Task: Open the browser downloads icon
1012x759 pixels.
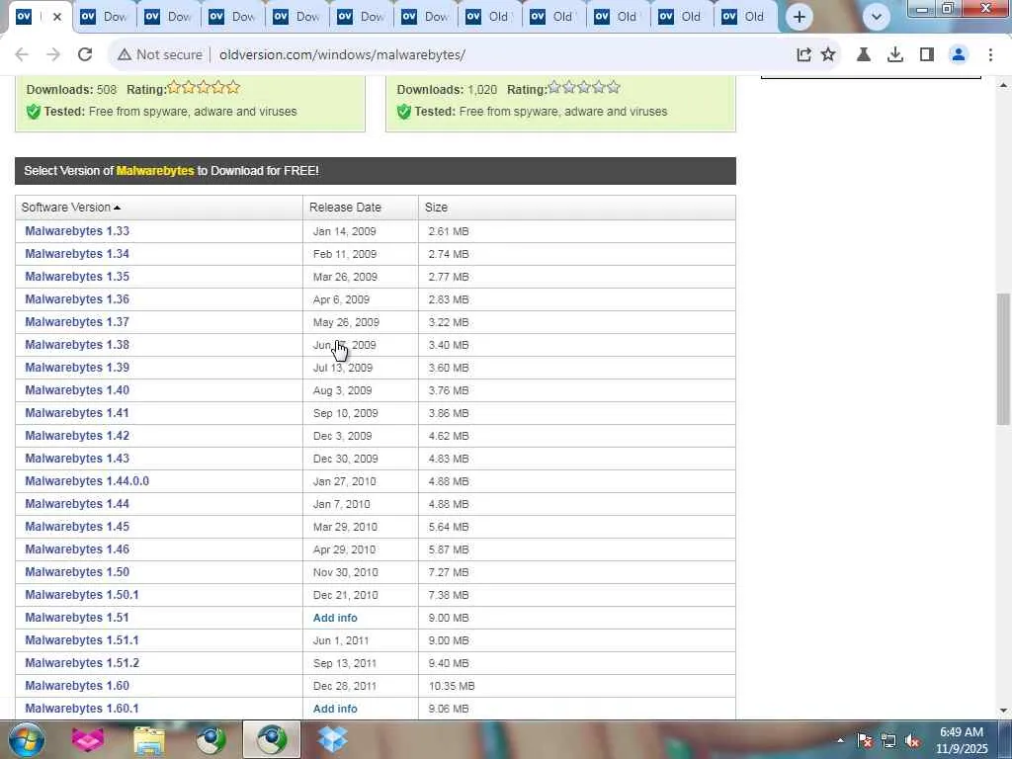Action: [x=895, y=55]
